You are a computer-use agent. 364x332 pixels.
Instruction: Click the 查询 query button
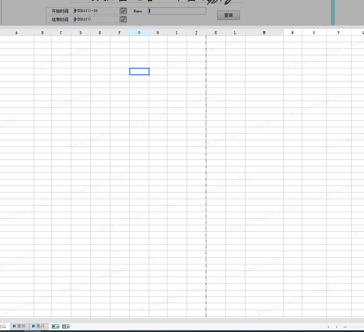pos(229,15)
